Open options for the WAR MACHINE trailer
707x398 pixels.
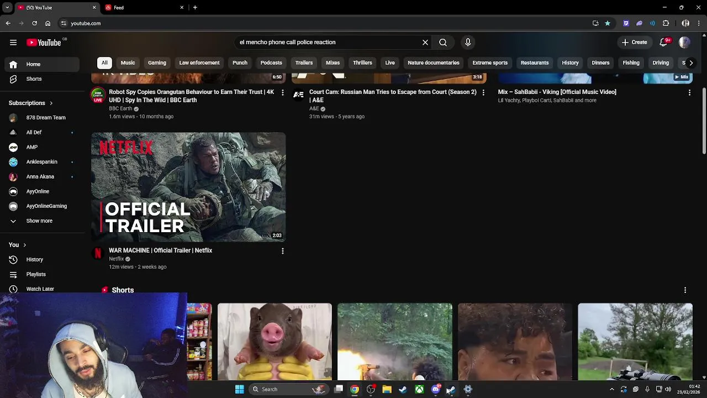[x=282, y=251]
